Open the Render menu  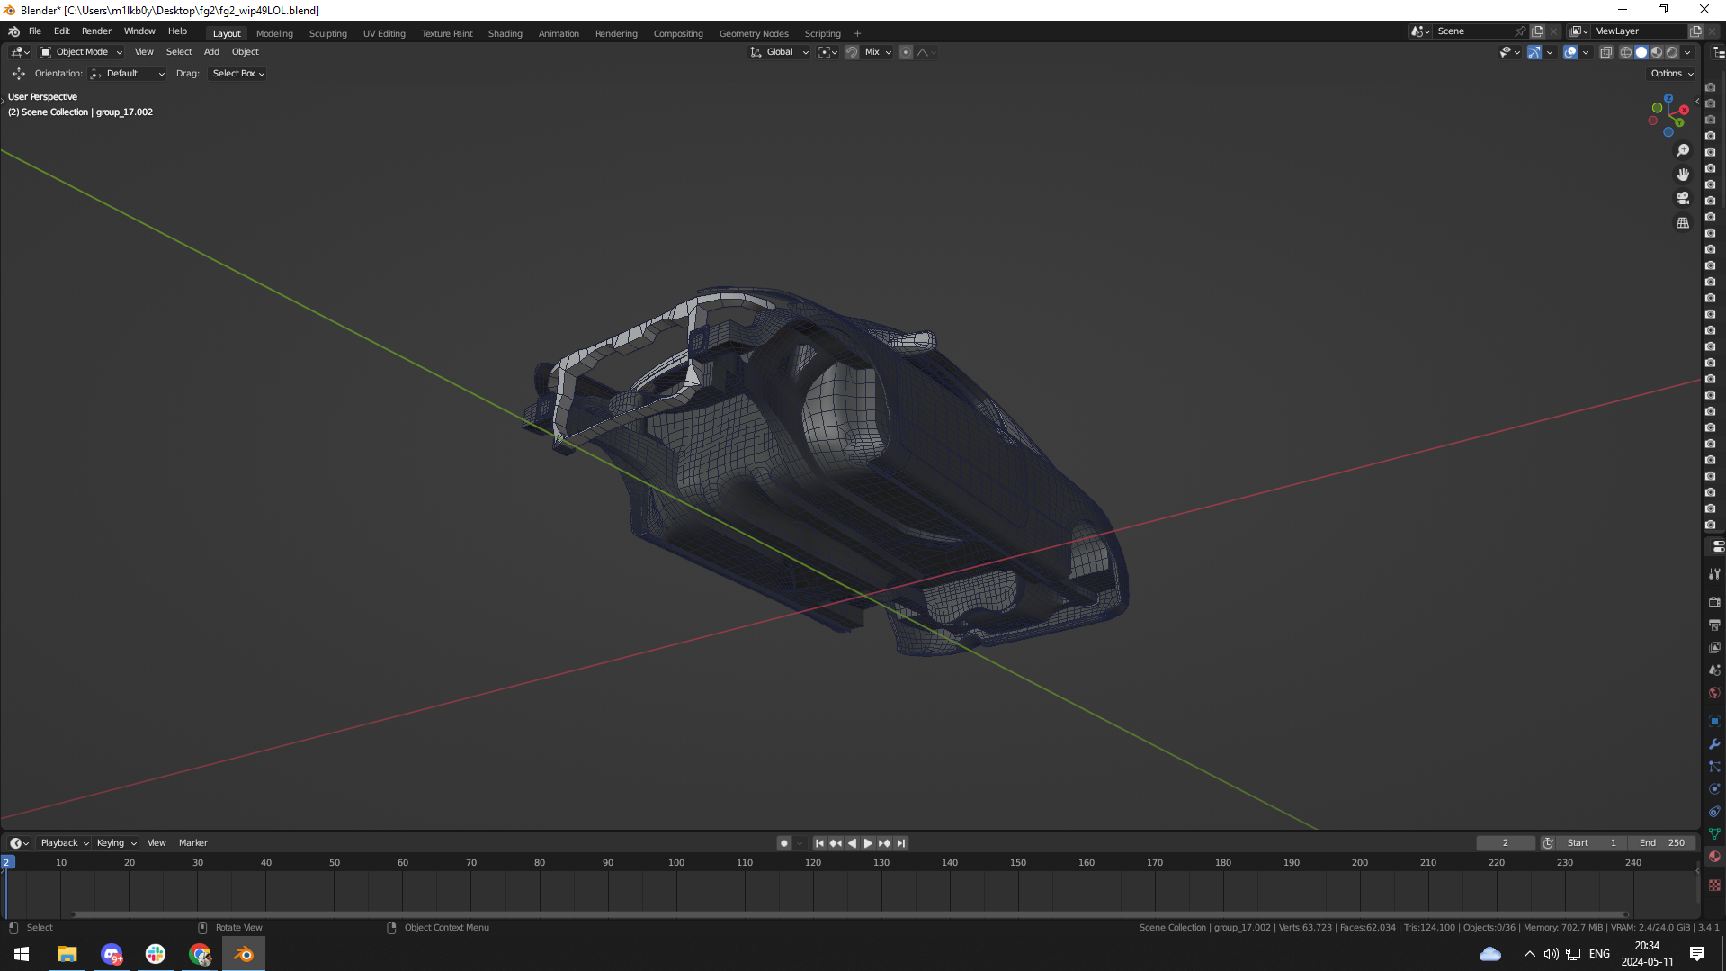[96, 31]
